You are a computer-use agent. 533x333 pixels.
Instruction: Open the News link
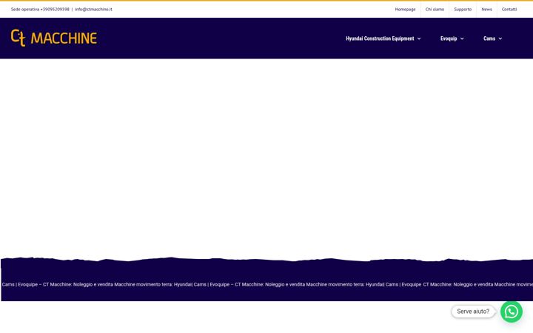(x=486, y=9)
